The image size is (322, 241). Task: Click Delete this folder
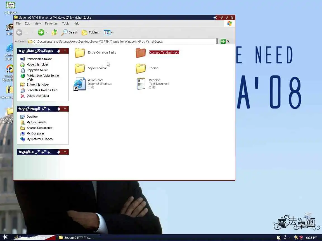click(35, 96)
